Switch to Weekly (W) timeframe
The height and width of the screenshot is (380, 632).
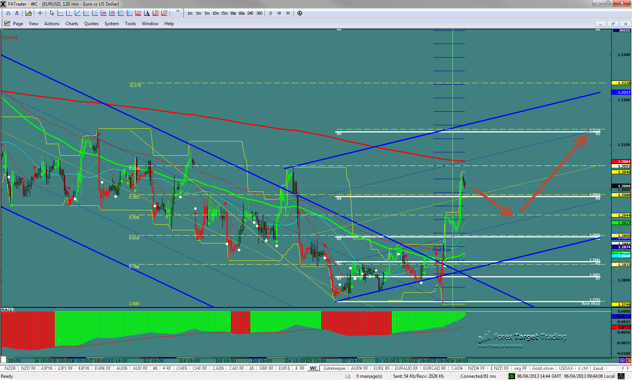pyautogui.click(x=280, y=13)
